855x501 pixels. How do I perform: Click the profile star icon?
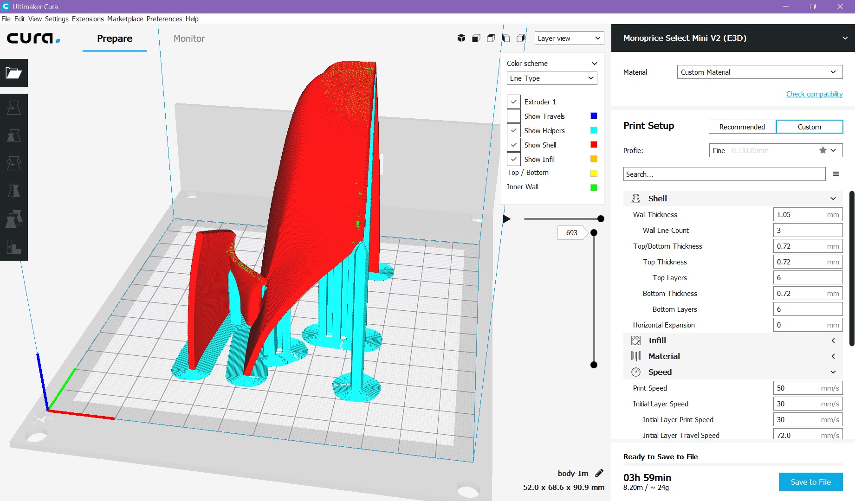(823, 150)
